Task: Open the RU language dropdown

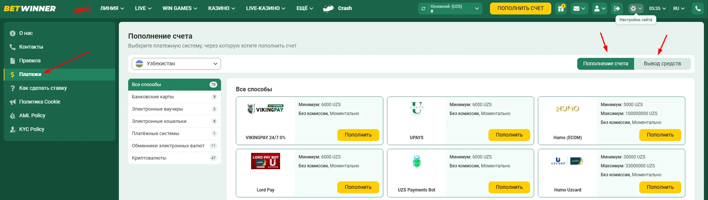Action: coord(679,9)
